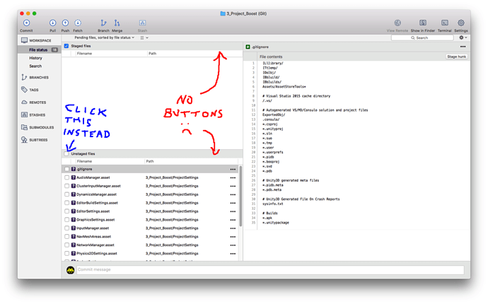Push commits with the Push icon
488x304 pixels.
(65, 23)
